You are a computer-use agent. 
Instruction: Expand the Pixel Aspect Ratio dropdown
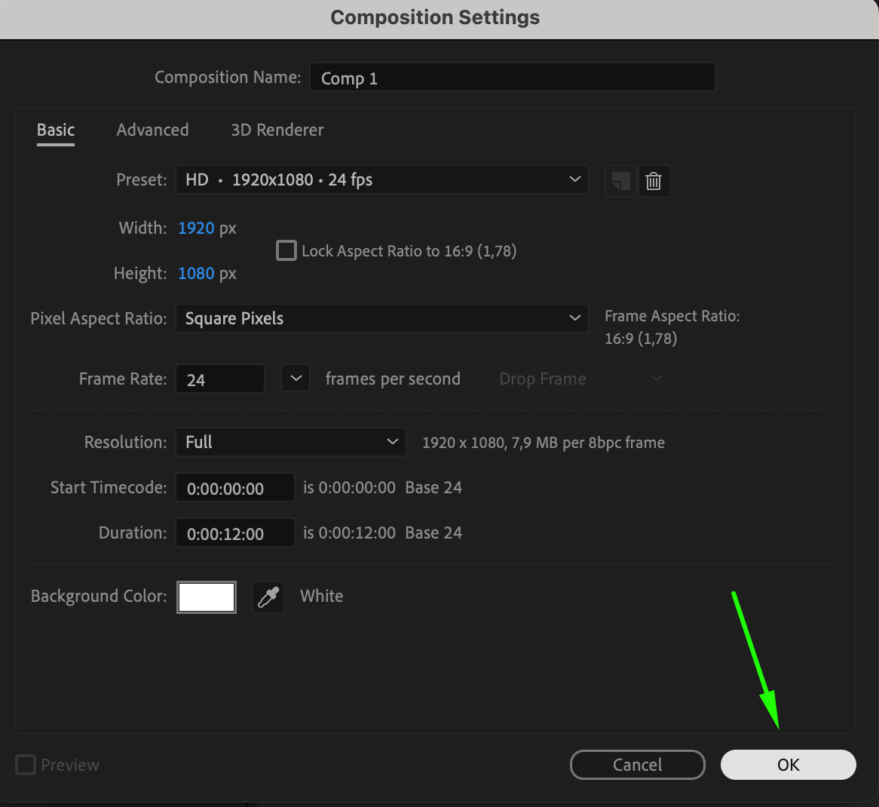click(x=381, y=318)
